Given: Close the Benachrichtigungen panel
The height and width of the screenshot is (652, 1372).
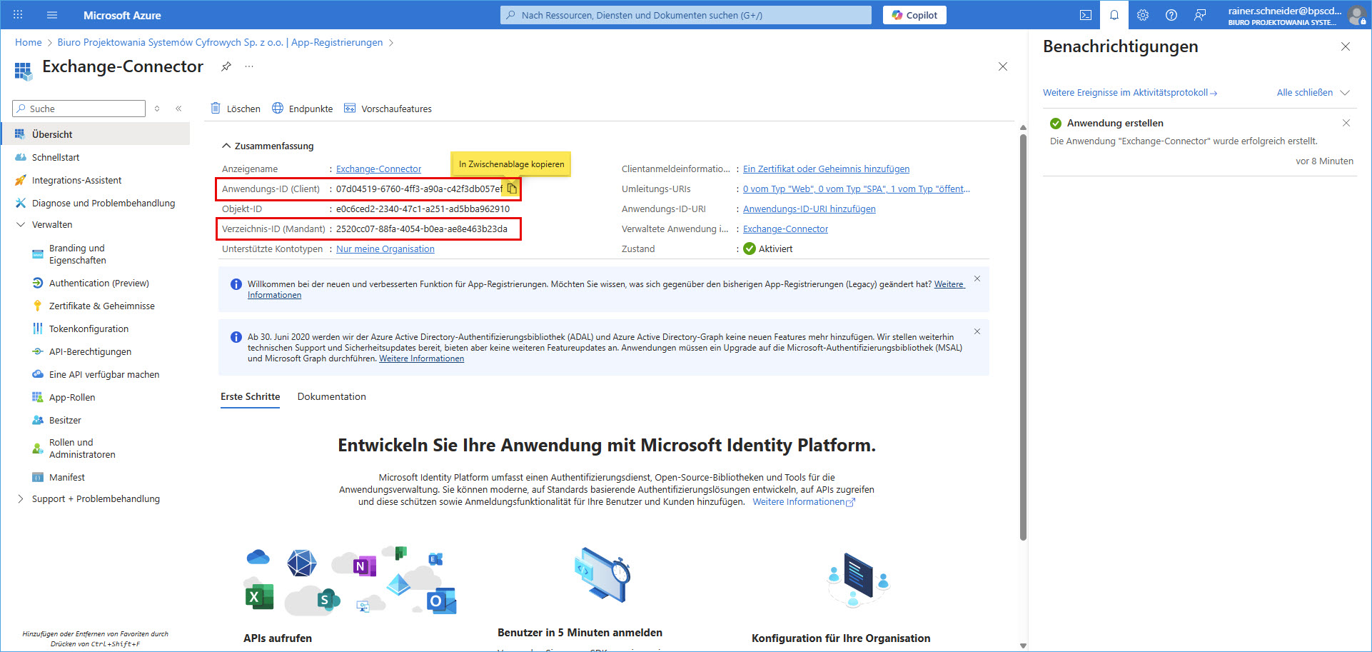Looking at the screenshot, I should coord(1346,46).
